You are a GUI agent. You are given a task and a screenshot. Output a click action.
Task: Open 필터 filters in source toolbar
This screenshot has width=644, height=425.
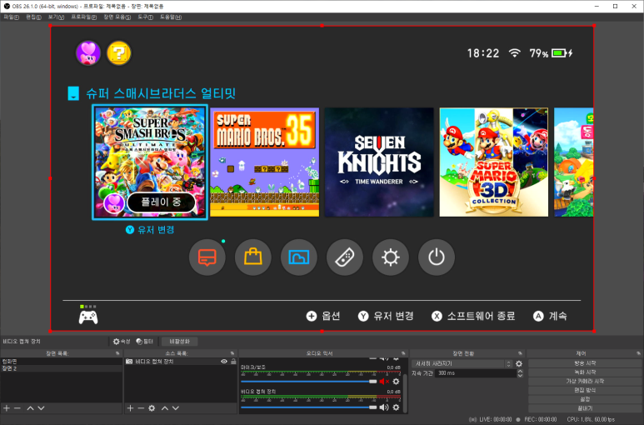pos(145,341)
